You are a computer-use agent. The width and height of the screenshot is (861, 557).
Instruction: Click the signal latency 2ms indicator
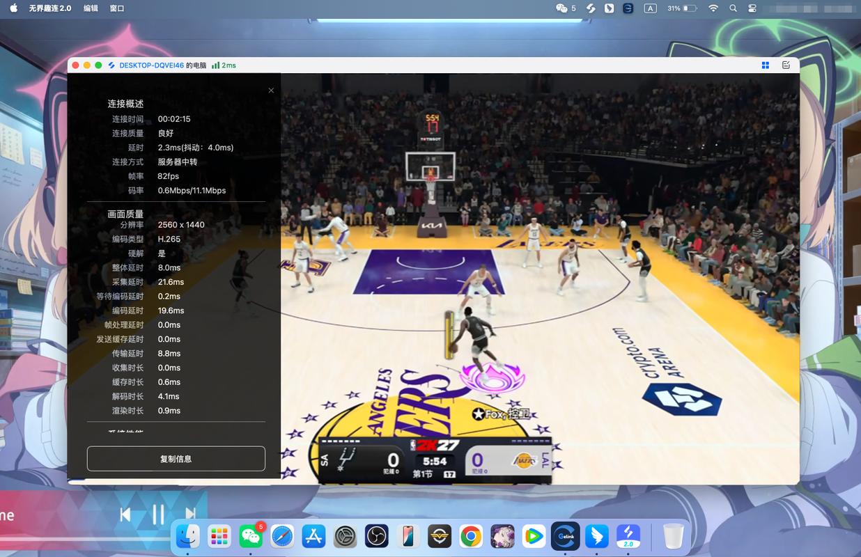tap(224, 65)
